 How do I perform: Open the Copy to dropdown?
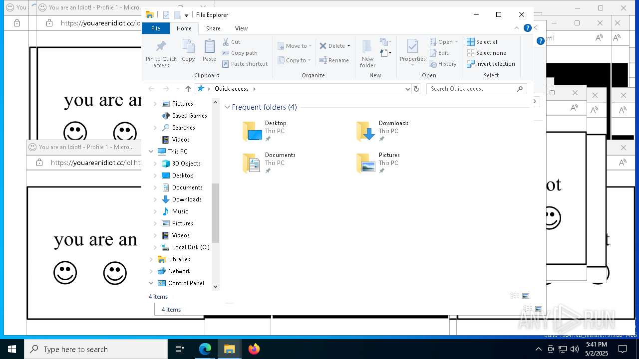click(294, 60)
